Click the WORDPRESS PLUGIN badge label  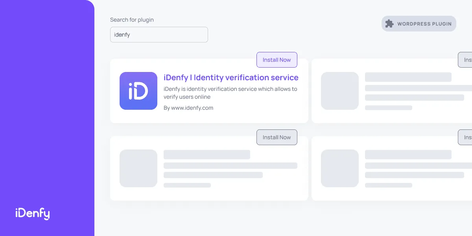click(424, 24)
